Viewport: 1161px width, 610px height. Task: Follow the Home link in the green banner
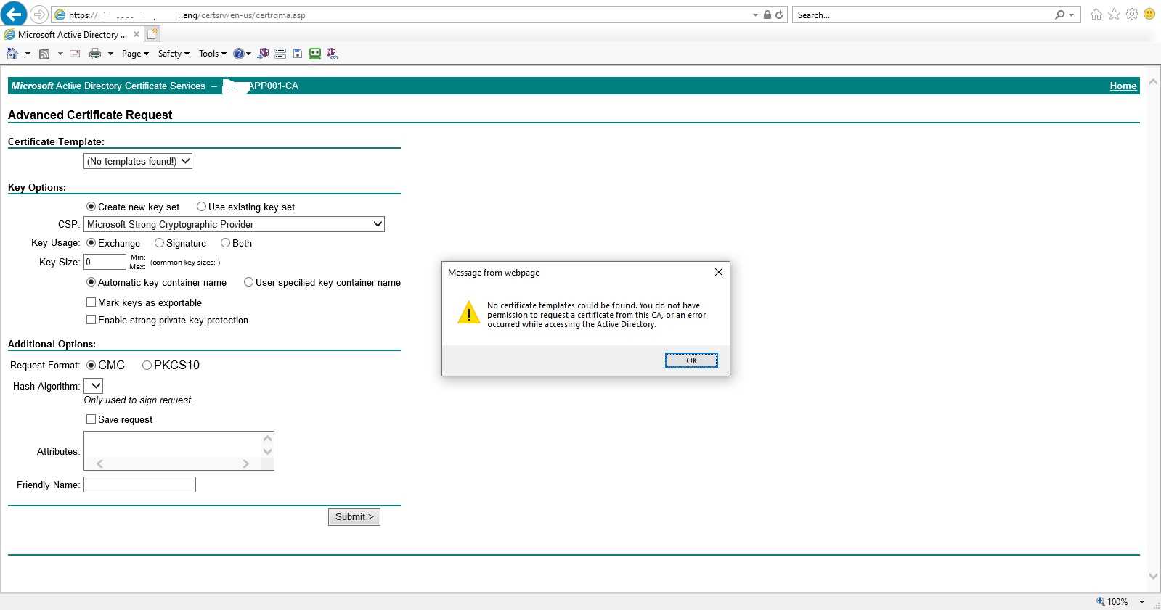pos(1123,86)
